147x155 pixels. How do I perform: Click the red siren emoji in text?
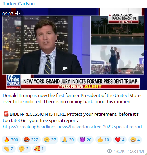pos(6,114)
